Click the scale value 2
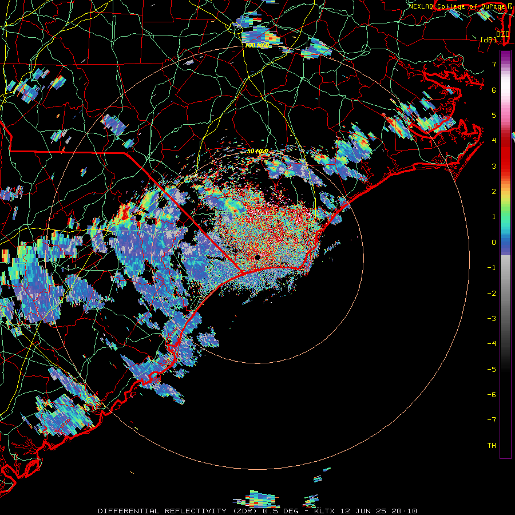515x515 pixels. point(494,192)
